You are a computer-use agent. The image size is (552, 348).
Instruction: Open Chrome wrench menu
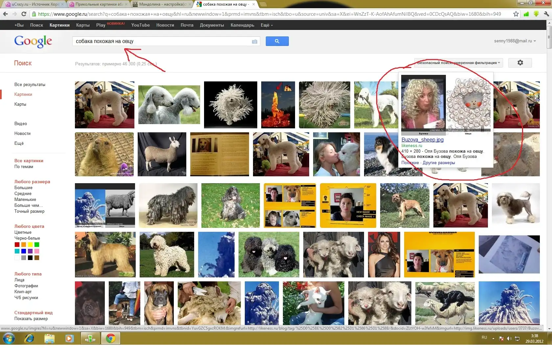click(546, 14)
